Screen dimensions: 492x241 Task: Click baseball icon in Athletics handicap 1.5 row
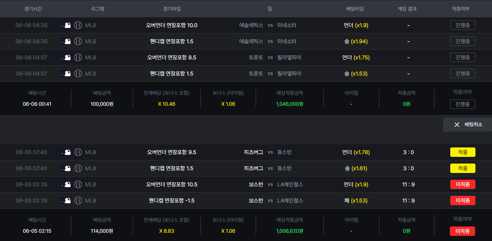click(78, 41)
